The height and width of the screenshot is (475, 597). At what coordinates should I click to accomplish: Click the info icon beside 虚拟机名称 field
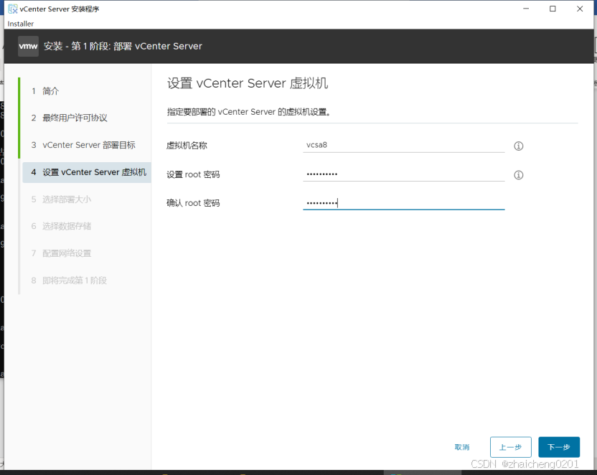(518, 146)
